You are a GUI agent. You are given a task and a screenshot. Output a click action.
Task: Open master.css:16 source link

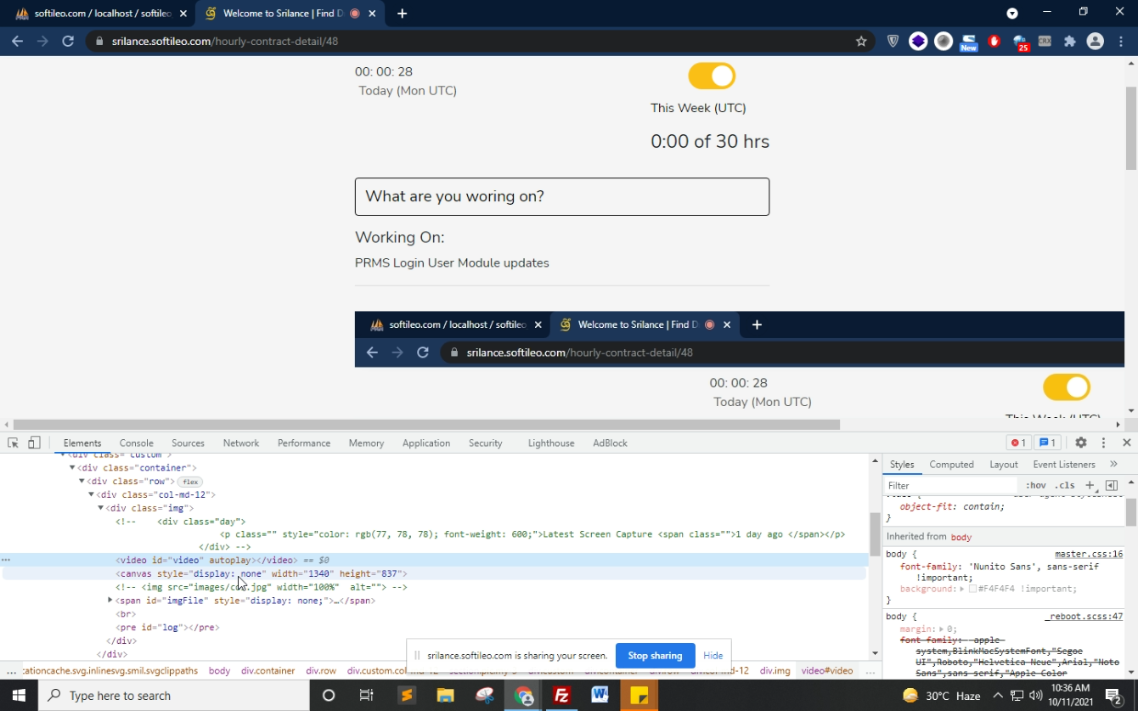[x=1088, y=554]
